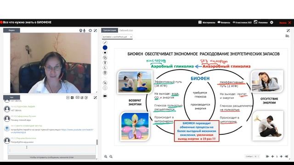
Task: Toggle the webcam in video panel
Action: coord(81,31)
